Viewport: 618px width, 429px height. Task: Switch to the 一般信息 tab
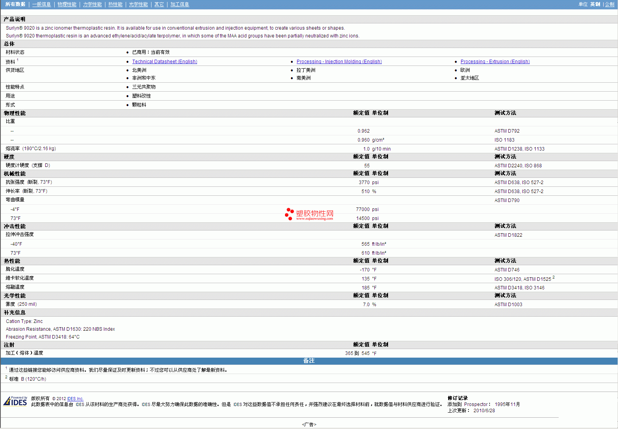[x=41, y=4]
